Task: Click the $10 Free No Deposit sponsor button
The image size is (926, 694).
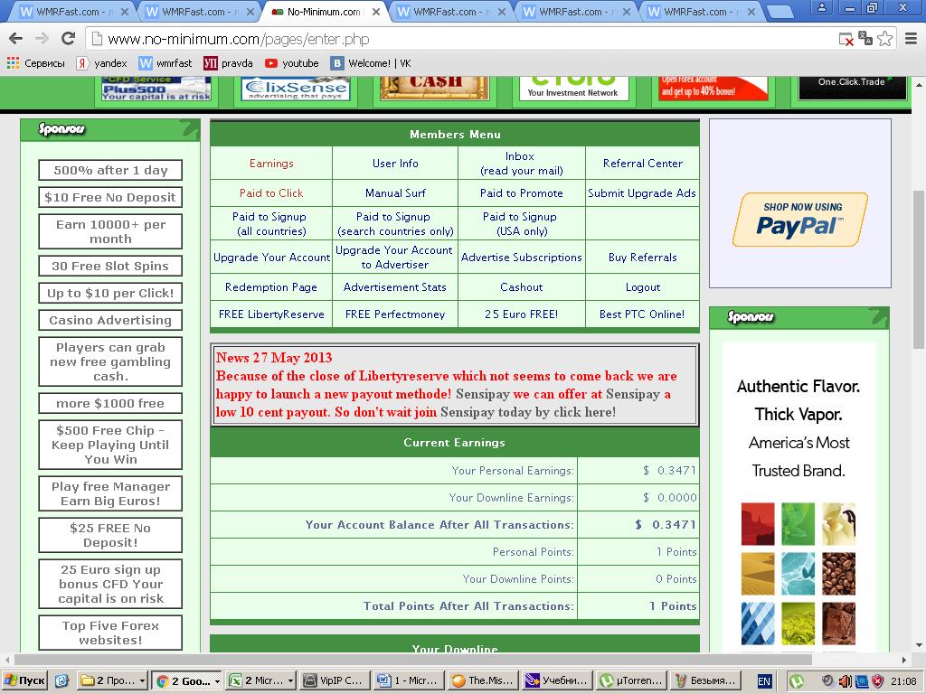Action: click(x=110, y=197)
